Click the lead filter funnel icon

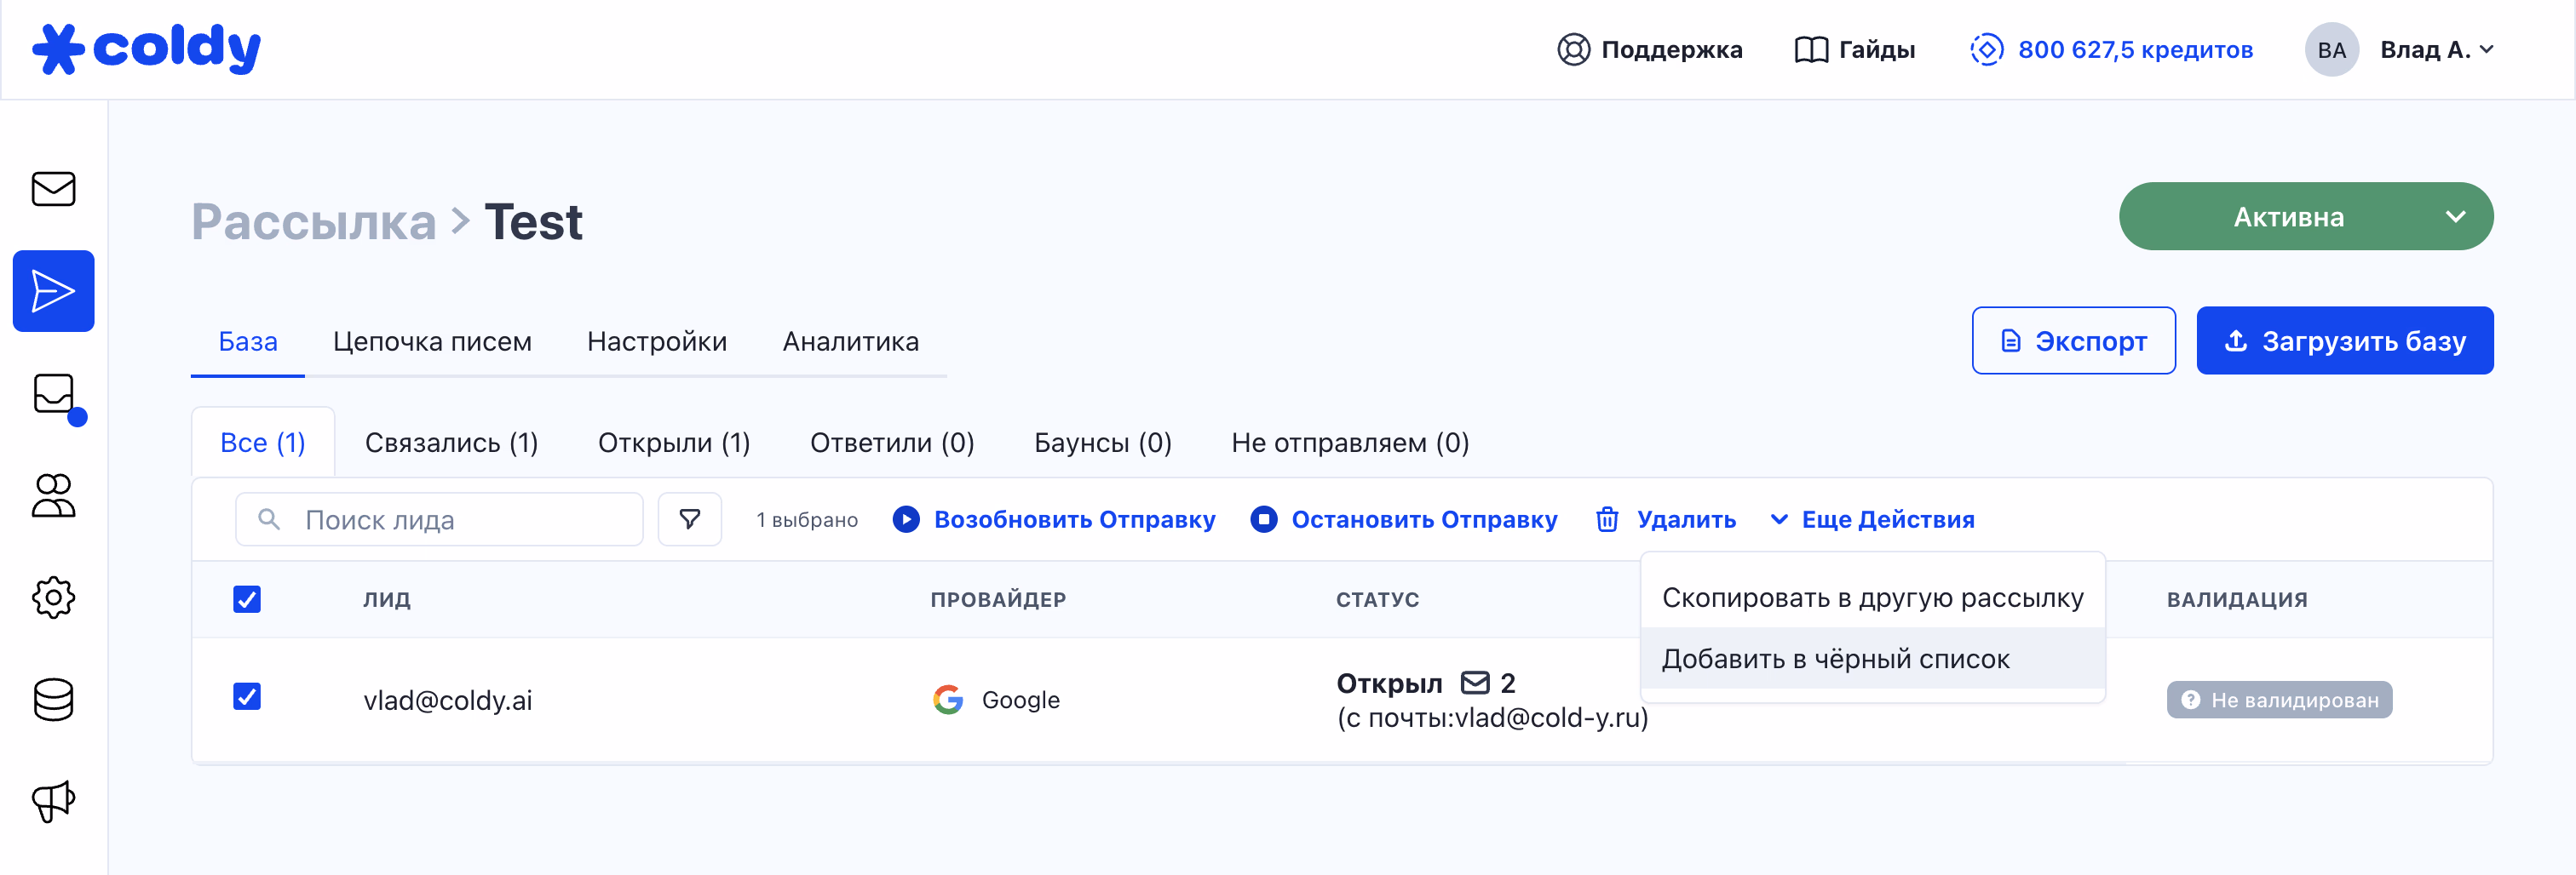point(689,519)
